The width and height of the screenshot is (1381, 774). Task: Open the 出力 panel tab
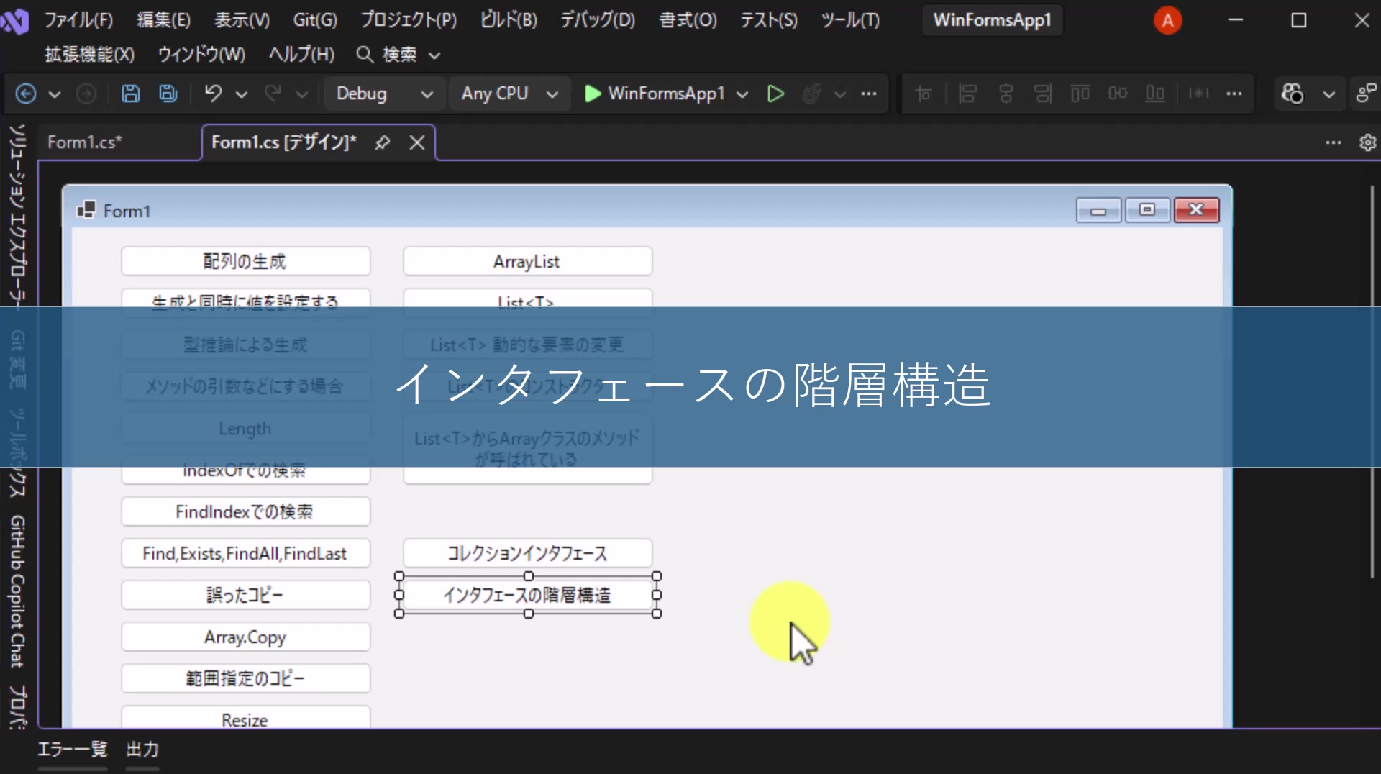(x=142, y=750)
